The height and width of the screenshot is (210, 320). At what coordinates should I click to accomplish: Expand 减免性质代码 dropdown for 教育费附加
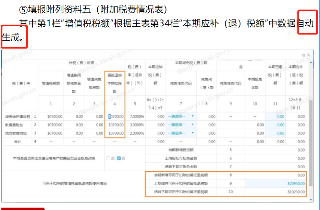pos(181,125)
